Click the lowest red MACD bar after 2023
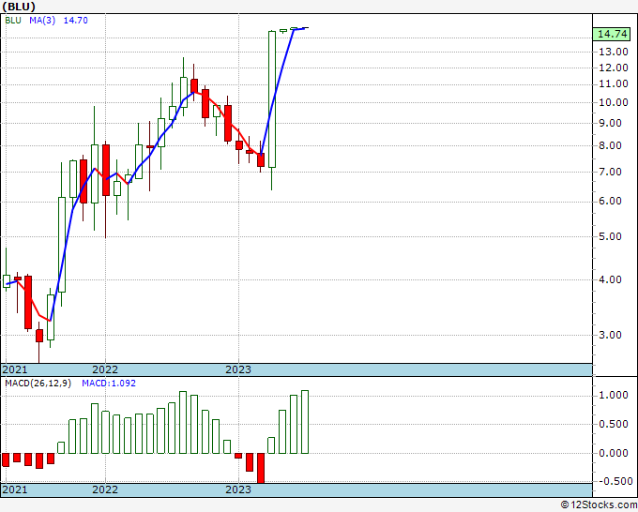Image resolution: width=638 pixels, height=512 pixels. pos(261,468)
